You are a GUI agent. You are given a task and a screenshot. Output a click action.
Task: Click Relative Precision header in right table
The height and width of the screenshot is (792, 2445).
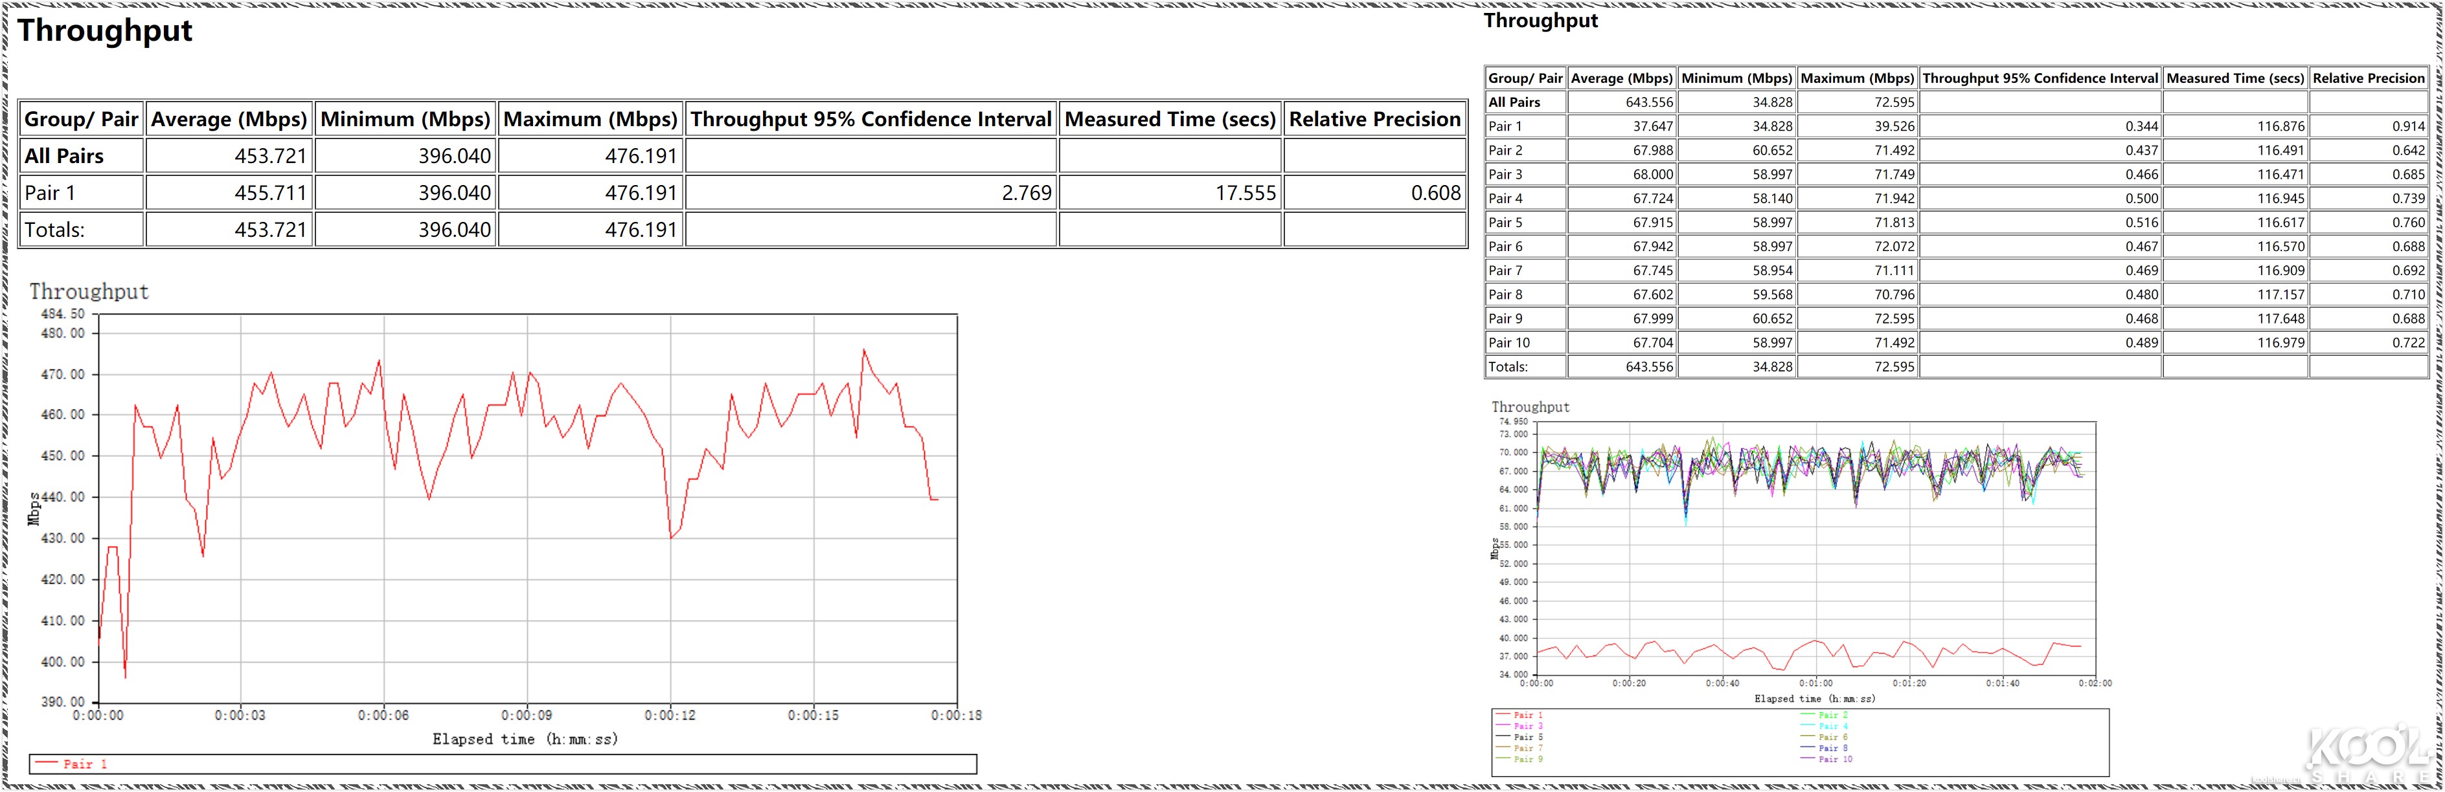pyautogui.click(x=2368, y=79)
